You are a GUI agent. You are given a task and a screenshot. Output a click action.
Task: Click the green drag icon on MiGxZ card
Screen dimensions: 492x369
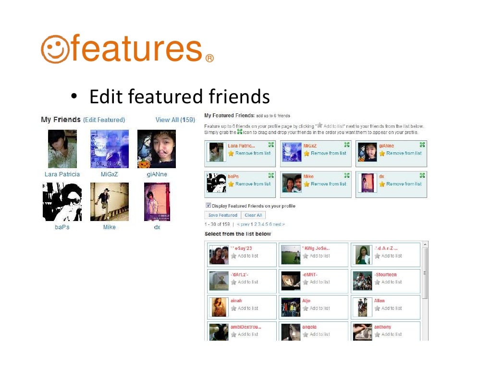point(347,145)
